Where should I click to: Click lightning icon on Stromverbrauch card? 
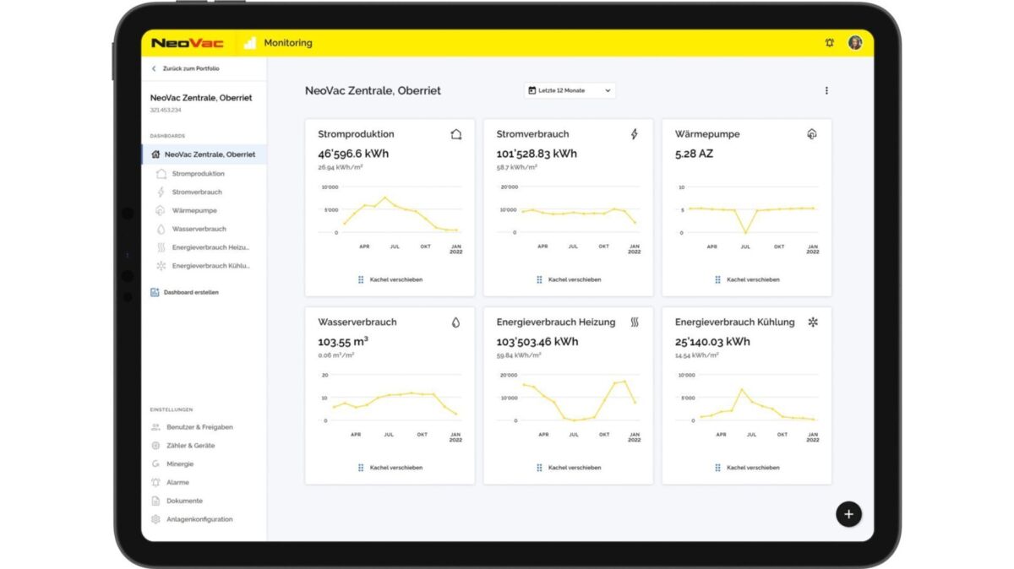point(635,134)
